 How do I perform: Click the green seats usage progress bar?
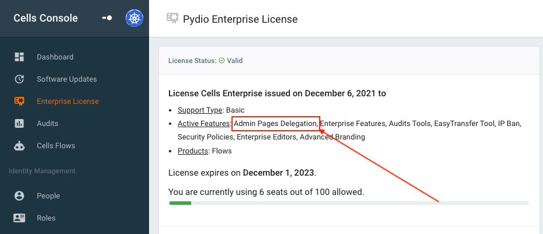click(180, 203)
